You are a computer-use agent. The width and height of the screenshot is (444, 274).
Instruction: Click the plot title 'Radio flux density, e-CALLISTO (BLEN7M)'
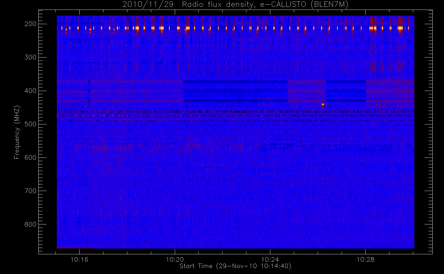tap(265, 4)
